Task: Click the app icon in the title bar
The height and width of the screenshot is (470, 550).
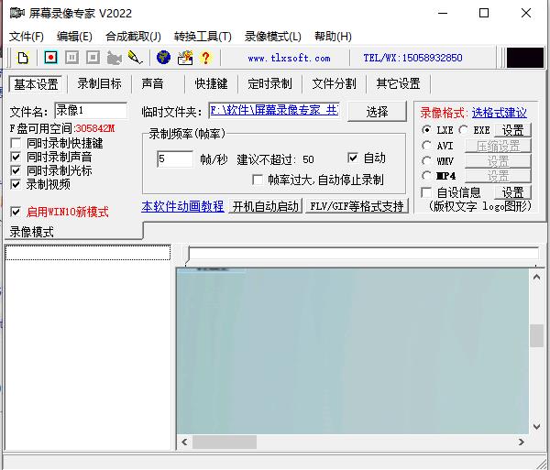Action: pos(16,14)
